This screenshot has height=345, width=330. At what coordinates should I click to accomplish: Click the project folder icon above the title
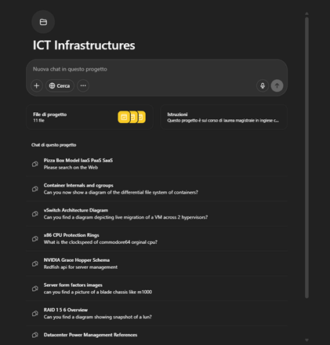coord(43,22)
